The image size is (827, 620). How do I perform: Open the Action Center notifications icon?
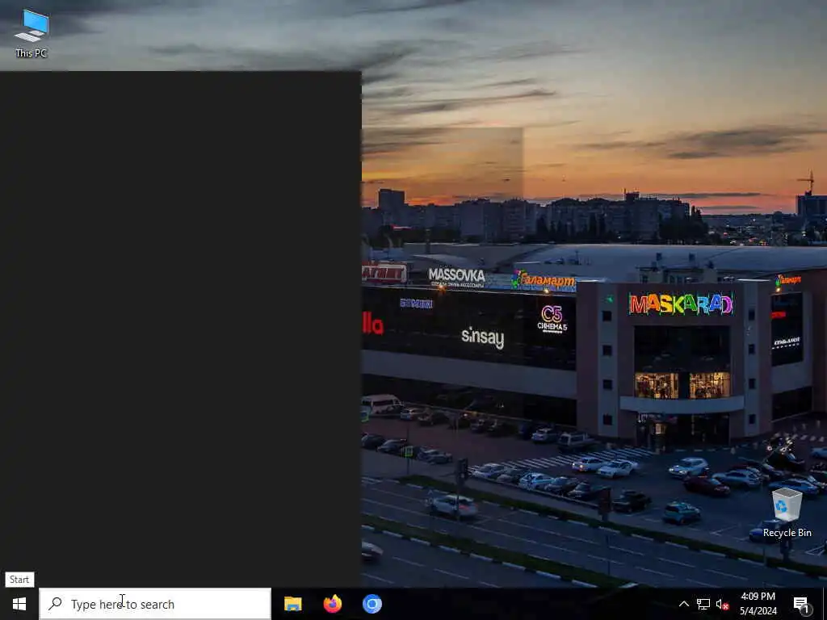[802, 605]
